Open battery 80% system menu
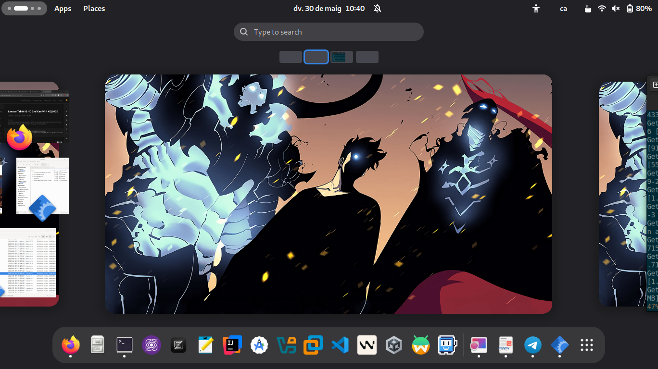Screen dimensions: 658x369 click(639, 9)
